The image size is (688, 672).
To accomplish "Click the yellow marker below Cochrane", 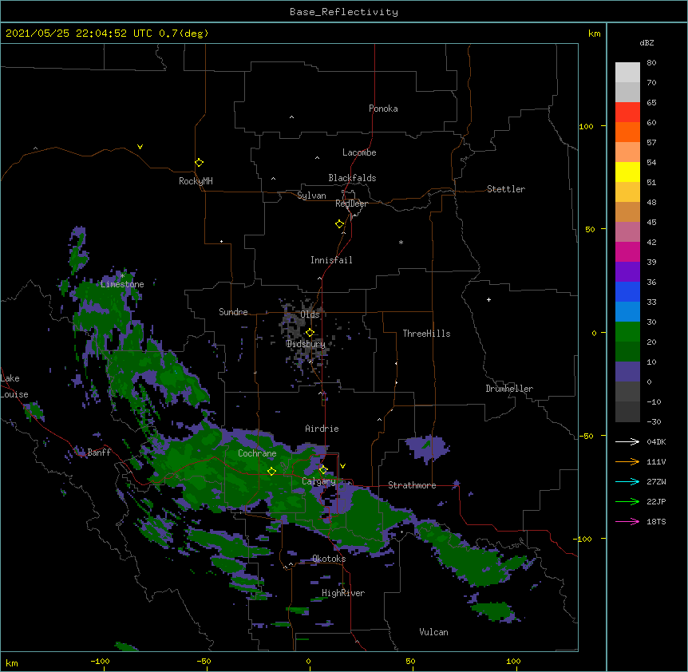I will point(271,471).
